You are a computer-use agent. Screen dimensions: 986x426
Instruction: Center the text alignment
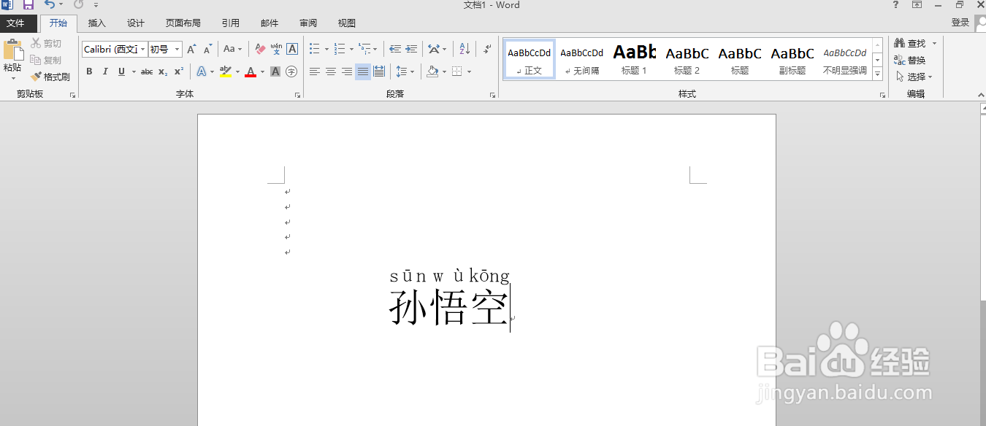(x=331, y=71)
